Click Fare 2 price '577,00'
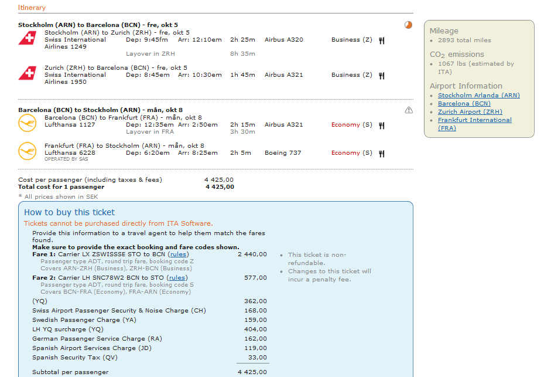The width and height of the screenshot is (558, 377). [x=255, y=277]
